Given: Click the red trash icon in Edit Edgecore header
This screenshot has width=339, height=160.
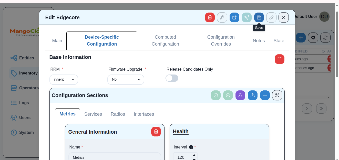Looking at the screenshot, I should [x=210, y=17].
